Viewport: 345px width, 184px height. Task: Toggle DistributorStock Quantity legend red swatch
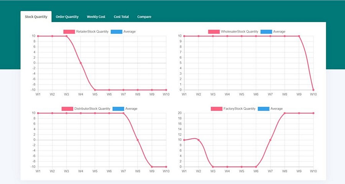coord(67,109)
